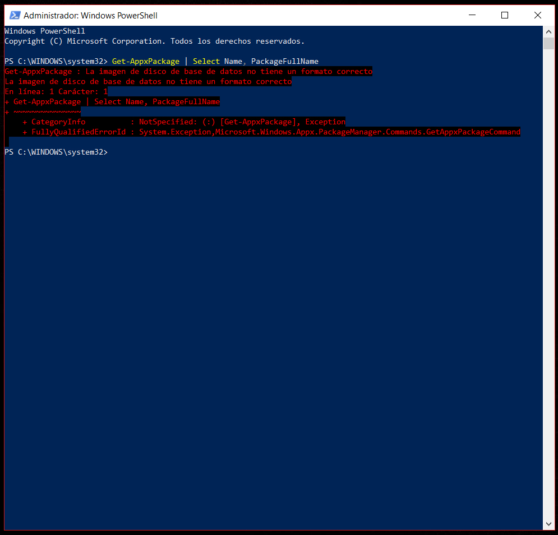558x535 pixels.
Task: Click the red tilde underline error marker line
Action: 43,112
